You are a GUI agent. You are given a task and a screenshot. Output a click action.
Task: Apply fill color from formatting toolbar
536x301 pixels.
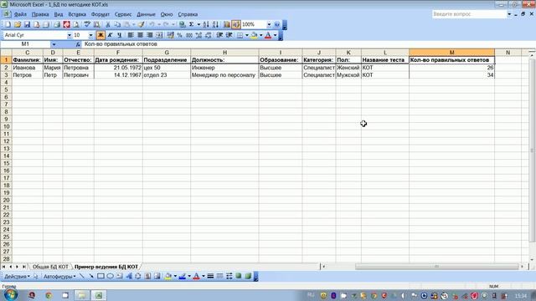[x=254, y=35]
